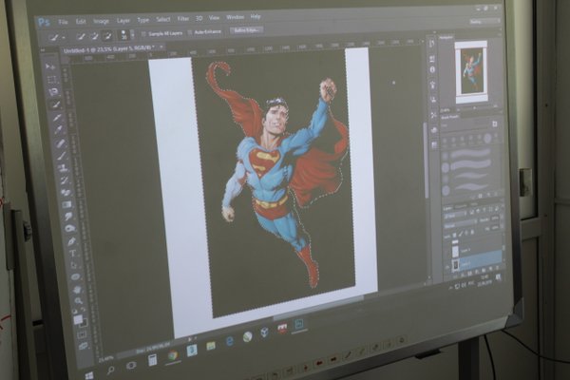Select the Rectangular Marquee tool

tap(51, 80)
